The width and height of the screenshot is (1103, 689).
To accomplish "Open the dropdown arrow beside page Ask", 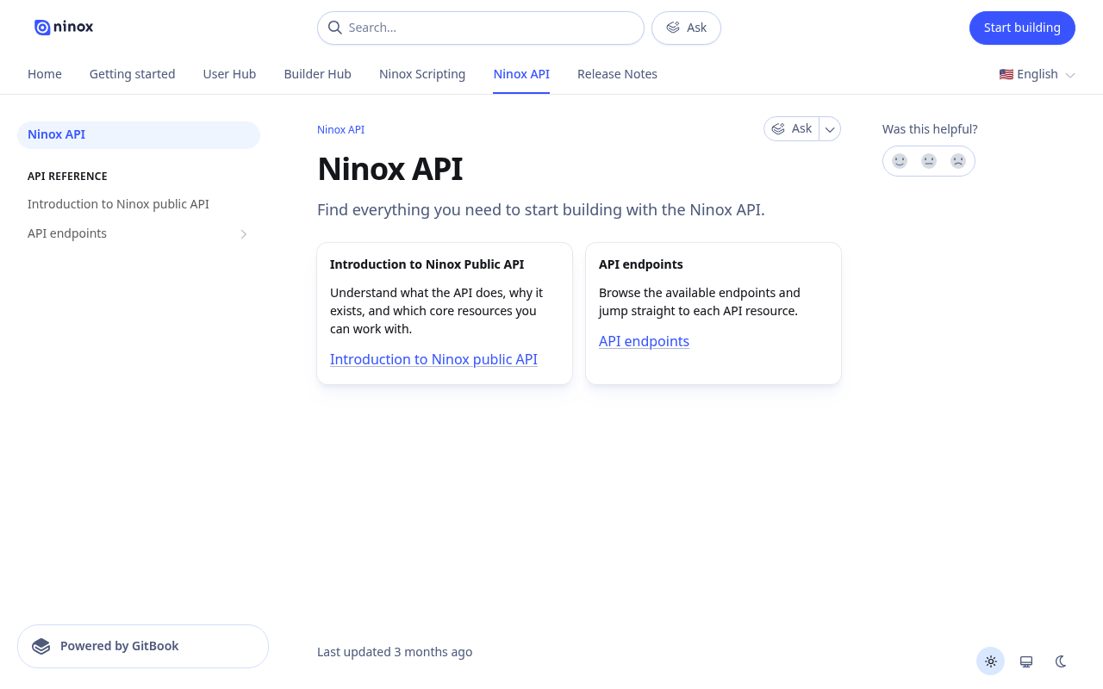I will 830,129.
